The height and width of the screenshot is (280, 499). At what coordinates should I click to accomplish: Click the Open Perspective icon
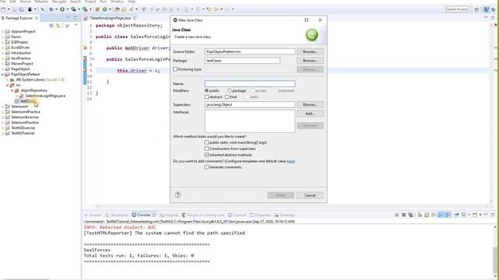[x=476, y=9]
